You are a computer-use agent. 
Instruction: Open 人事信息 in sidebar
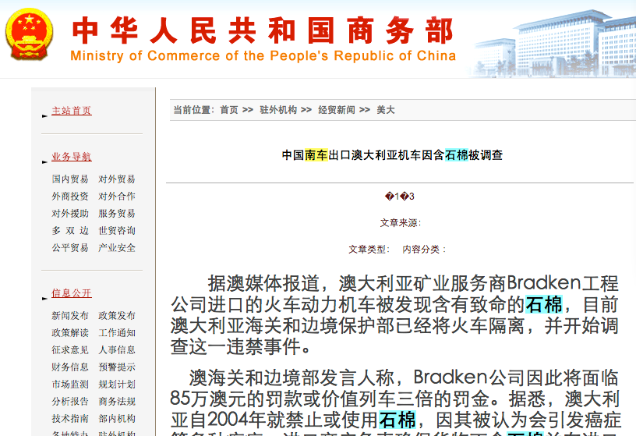pyautogui.click(x=117, y=349)
